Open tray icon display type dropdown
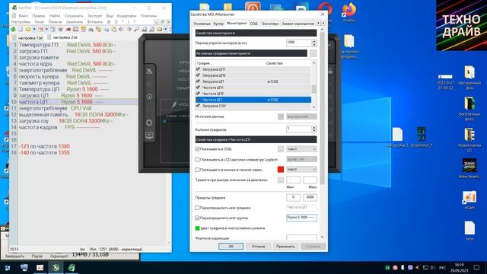 pos(301,169)
